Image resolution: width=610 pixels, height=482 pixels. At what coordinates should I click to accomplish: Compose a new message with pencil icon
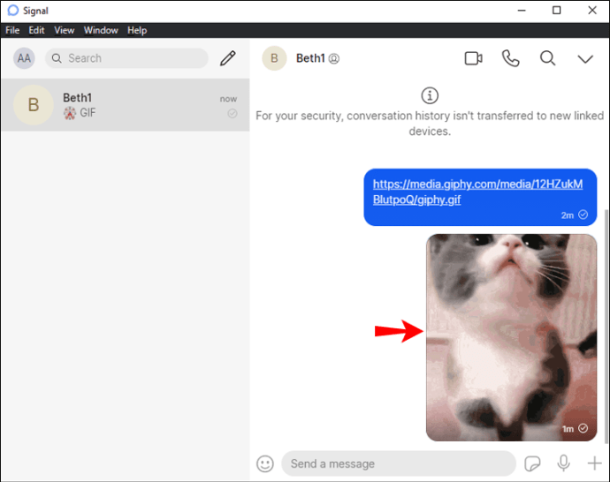tap(228, 58)
